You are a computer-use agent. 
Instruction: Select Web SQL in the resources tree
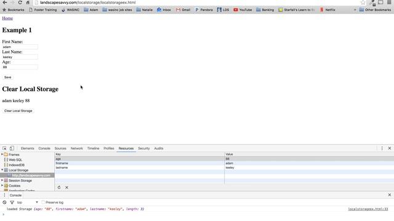(15, 160)
